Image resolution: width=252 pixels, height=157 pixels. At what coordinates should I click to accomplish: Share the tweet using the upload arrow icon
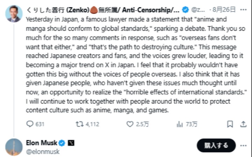[243, 124]
